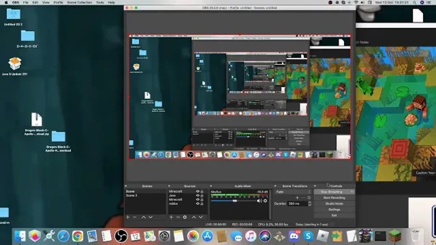Open the Help menu
Screen dimensions: 436x245
(111, 2)
